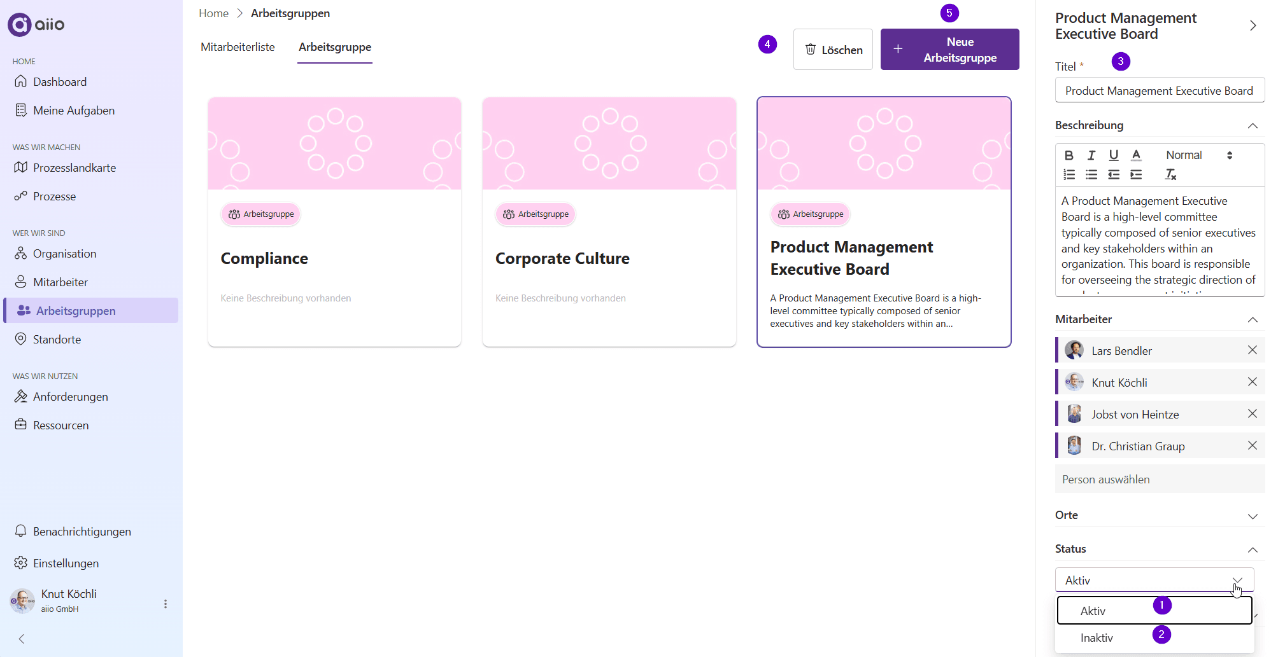Collapse the Mitarbeiter section
This screenshot has height=657, width=1278.
coord(1253,320)
